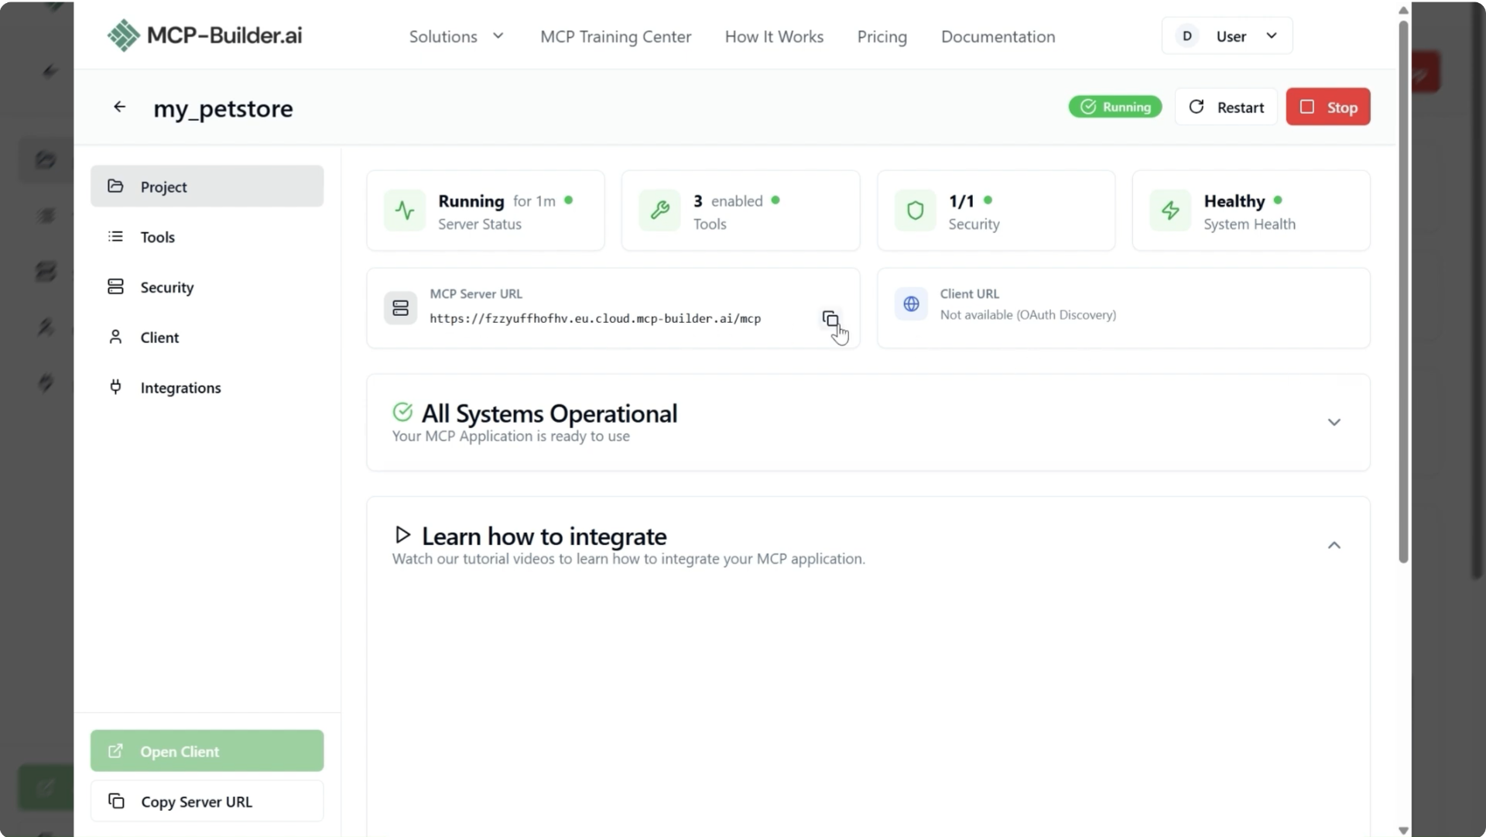Stop the running server

[x=1327, y=108]
